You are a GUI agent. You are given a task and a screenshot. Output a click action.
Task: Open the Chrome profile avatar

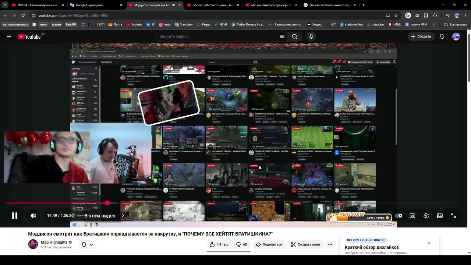click(457, 15)
